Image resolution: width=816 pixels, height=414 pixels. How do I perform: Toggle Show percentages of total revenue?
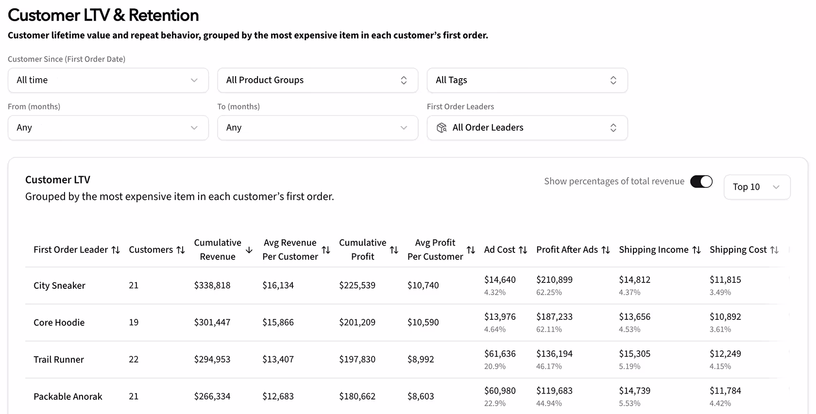point(701,182)
